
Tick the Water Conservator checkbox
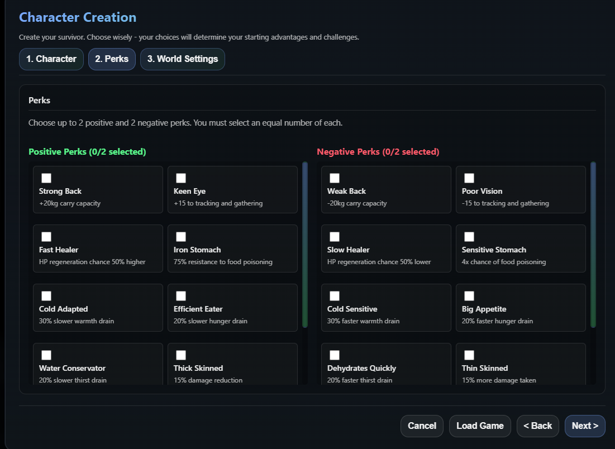point(46,355)
